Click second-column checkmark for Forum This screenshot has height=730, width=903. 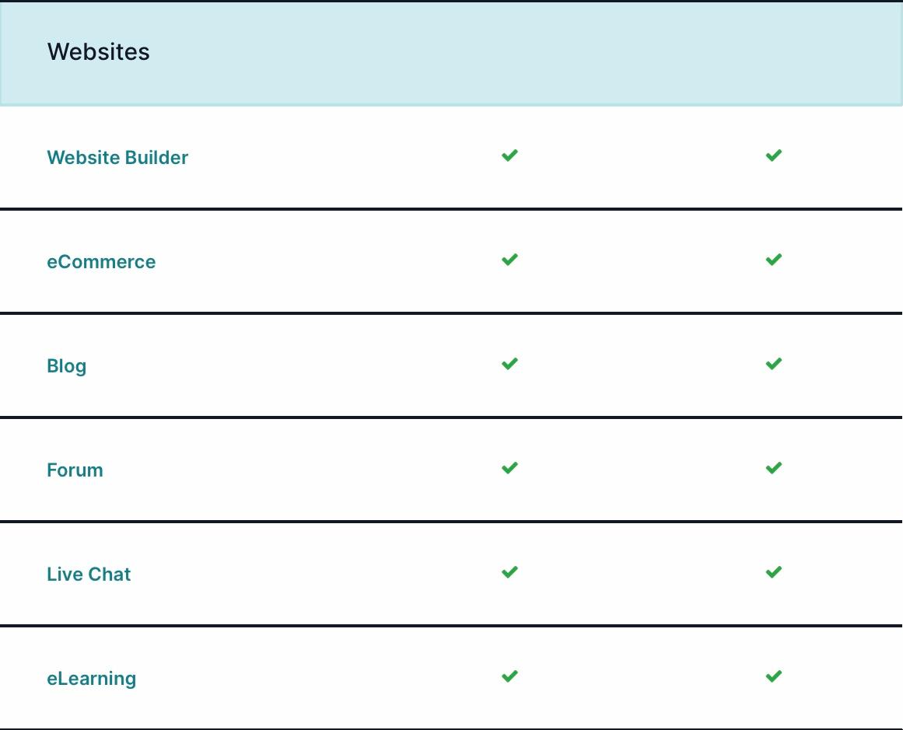click(x=773, y=468)
